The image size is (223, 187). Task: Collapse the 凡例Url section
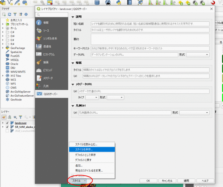click(73, 106)
